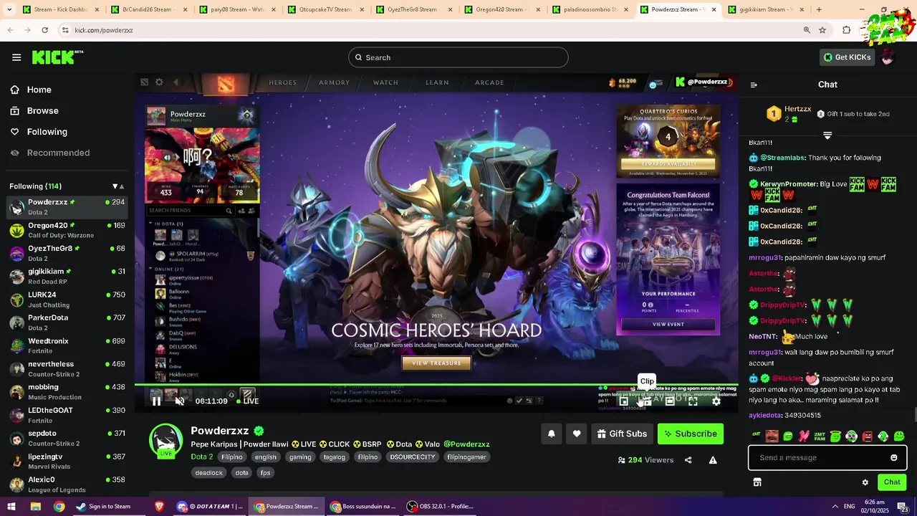
Task: Click Powderzxz live avatar
Action: 165,440
